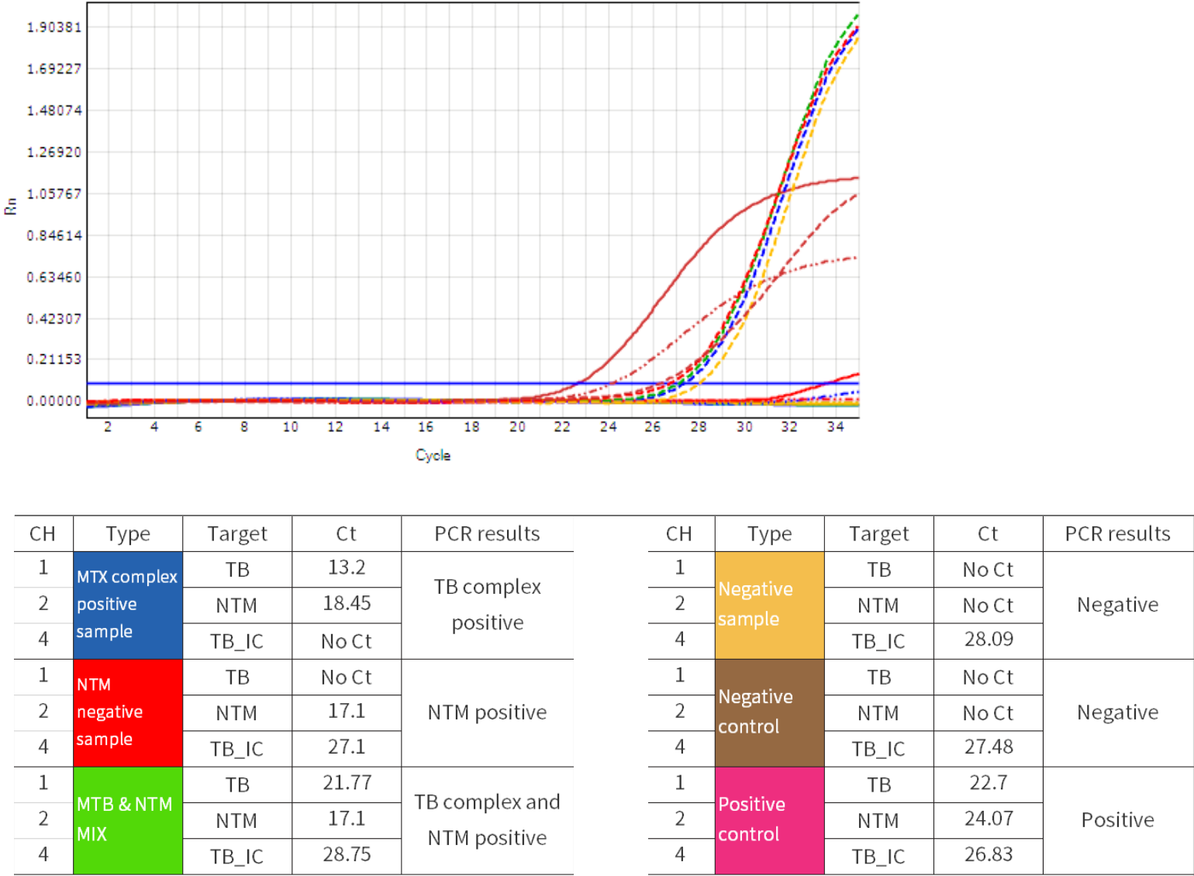Select the Ct value 28.75
Image resolution: width=1194 pixels, height=876 pixels.
pos(347,854)
